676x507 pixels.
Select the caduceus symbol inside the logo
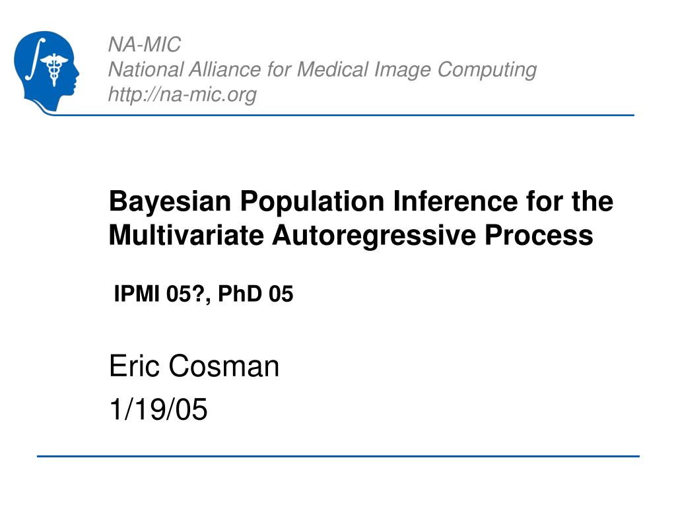point(54,69)
